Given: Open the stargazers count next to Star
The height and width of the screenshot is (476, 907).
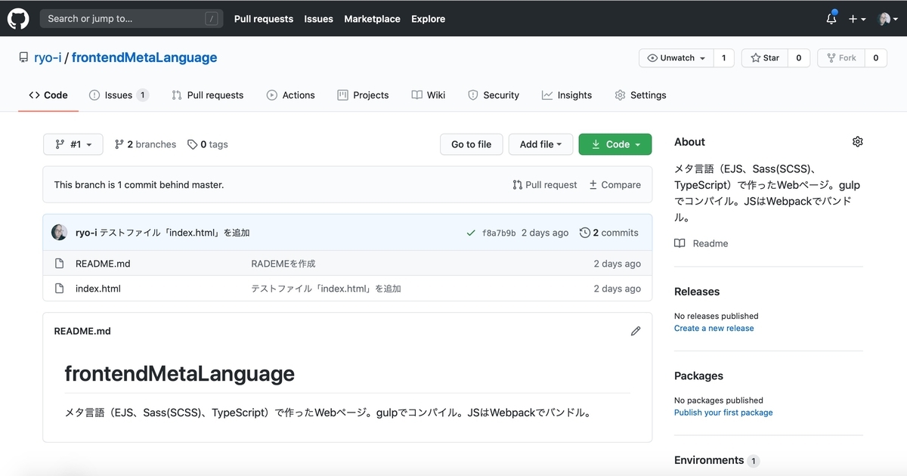Looking at the screenshot, I should click(x=799, y=58).
